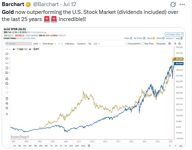Click the zoom in magnifier icon
This screenshot has width=192, height=150.
(x=7, y=103)
